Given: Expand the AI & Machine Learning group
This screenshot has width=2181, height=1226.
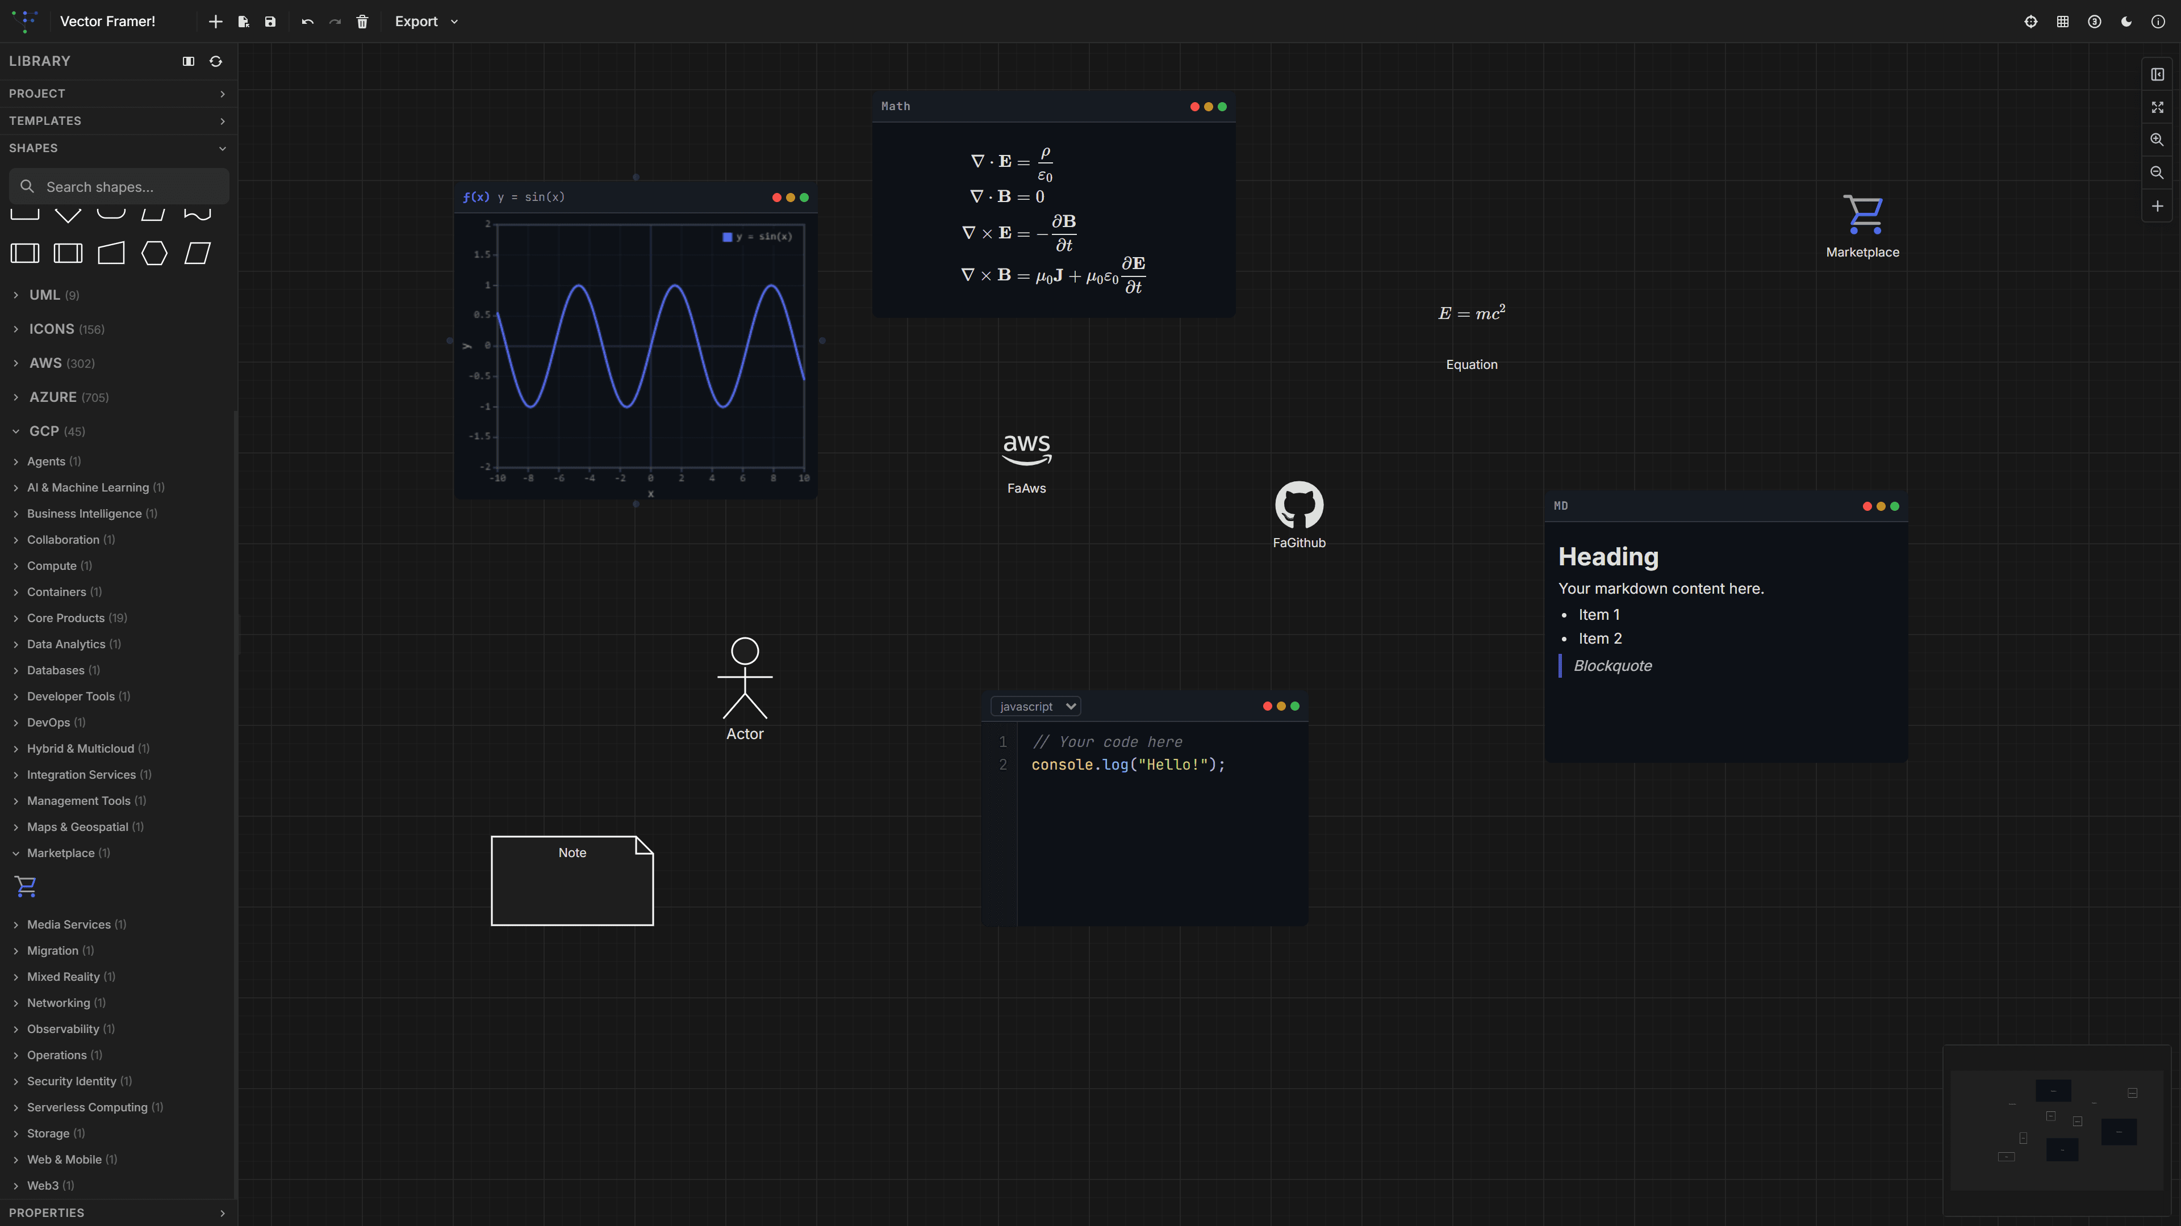Looking at the screenshot, I should point(119,488).
